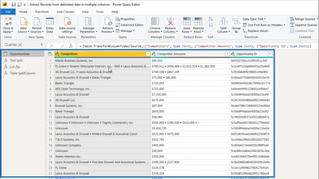319x179 pixels.
Task: Open the Advanced Editor
Action: pos(129,25)
